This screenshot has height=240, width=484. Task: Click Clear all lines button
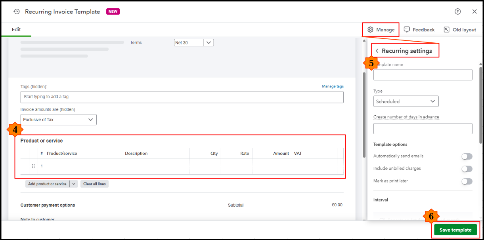point(94,184)
